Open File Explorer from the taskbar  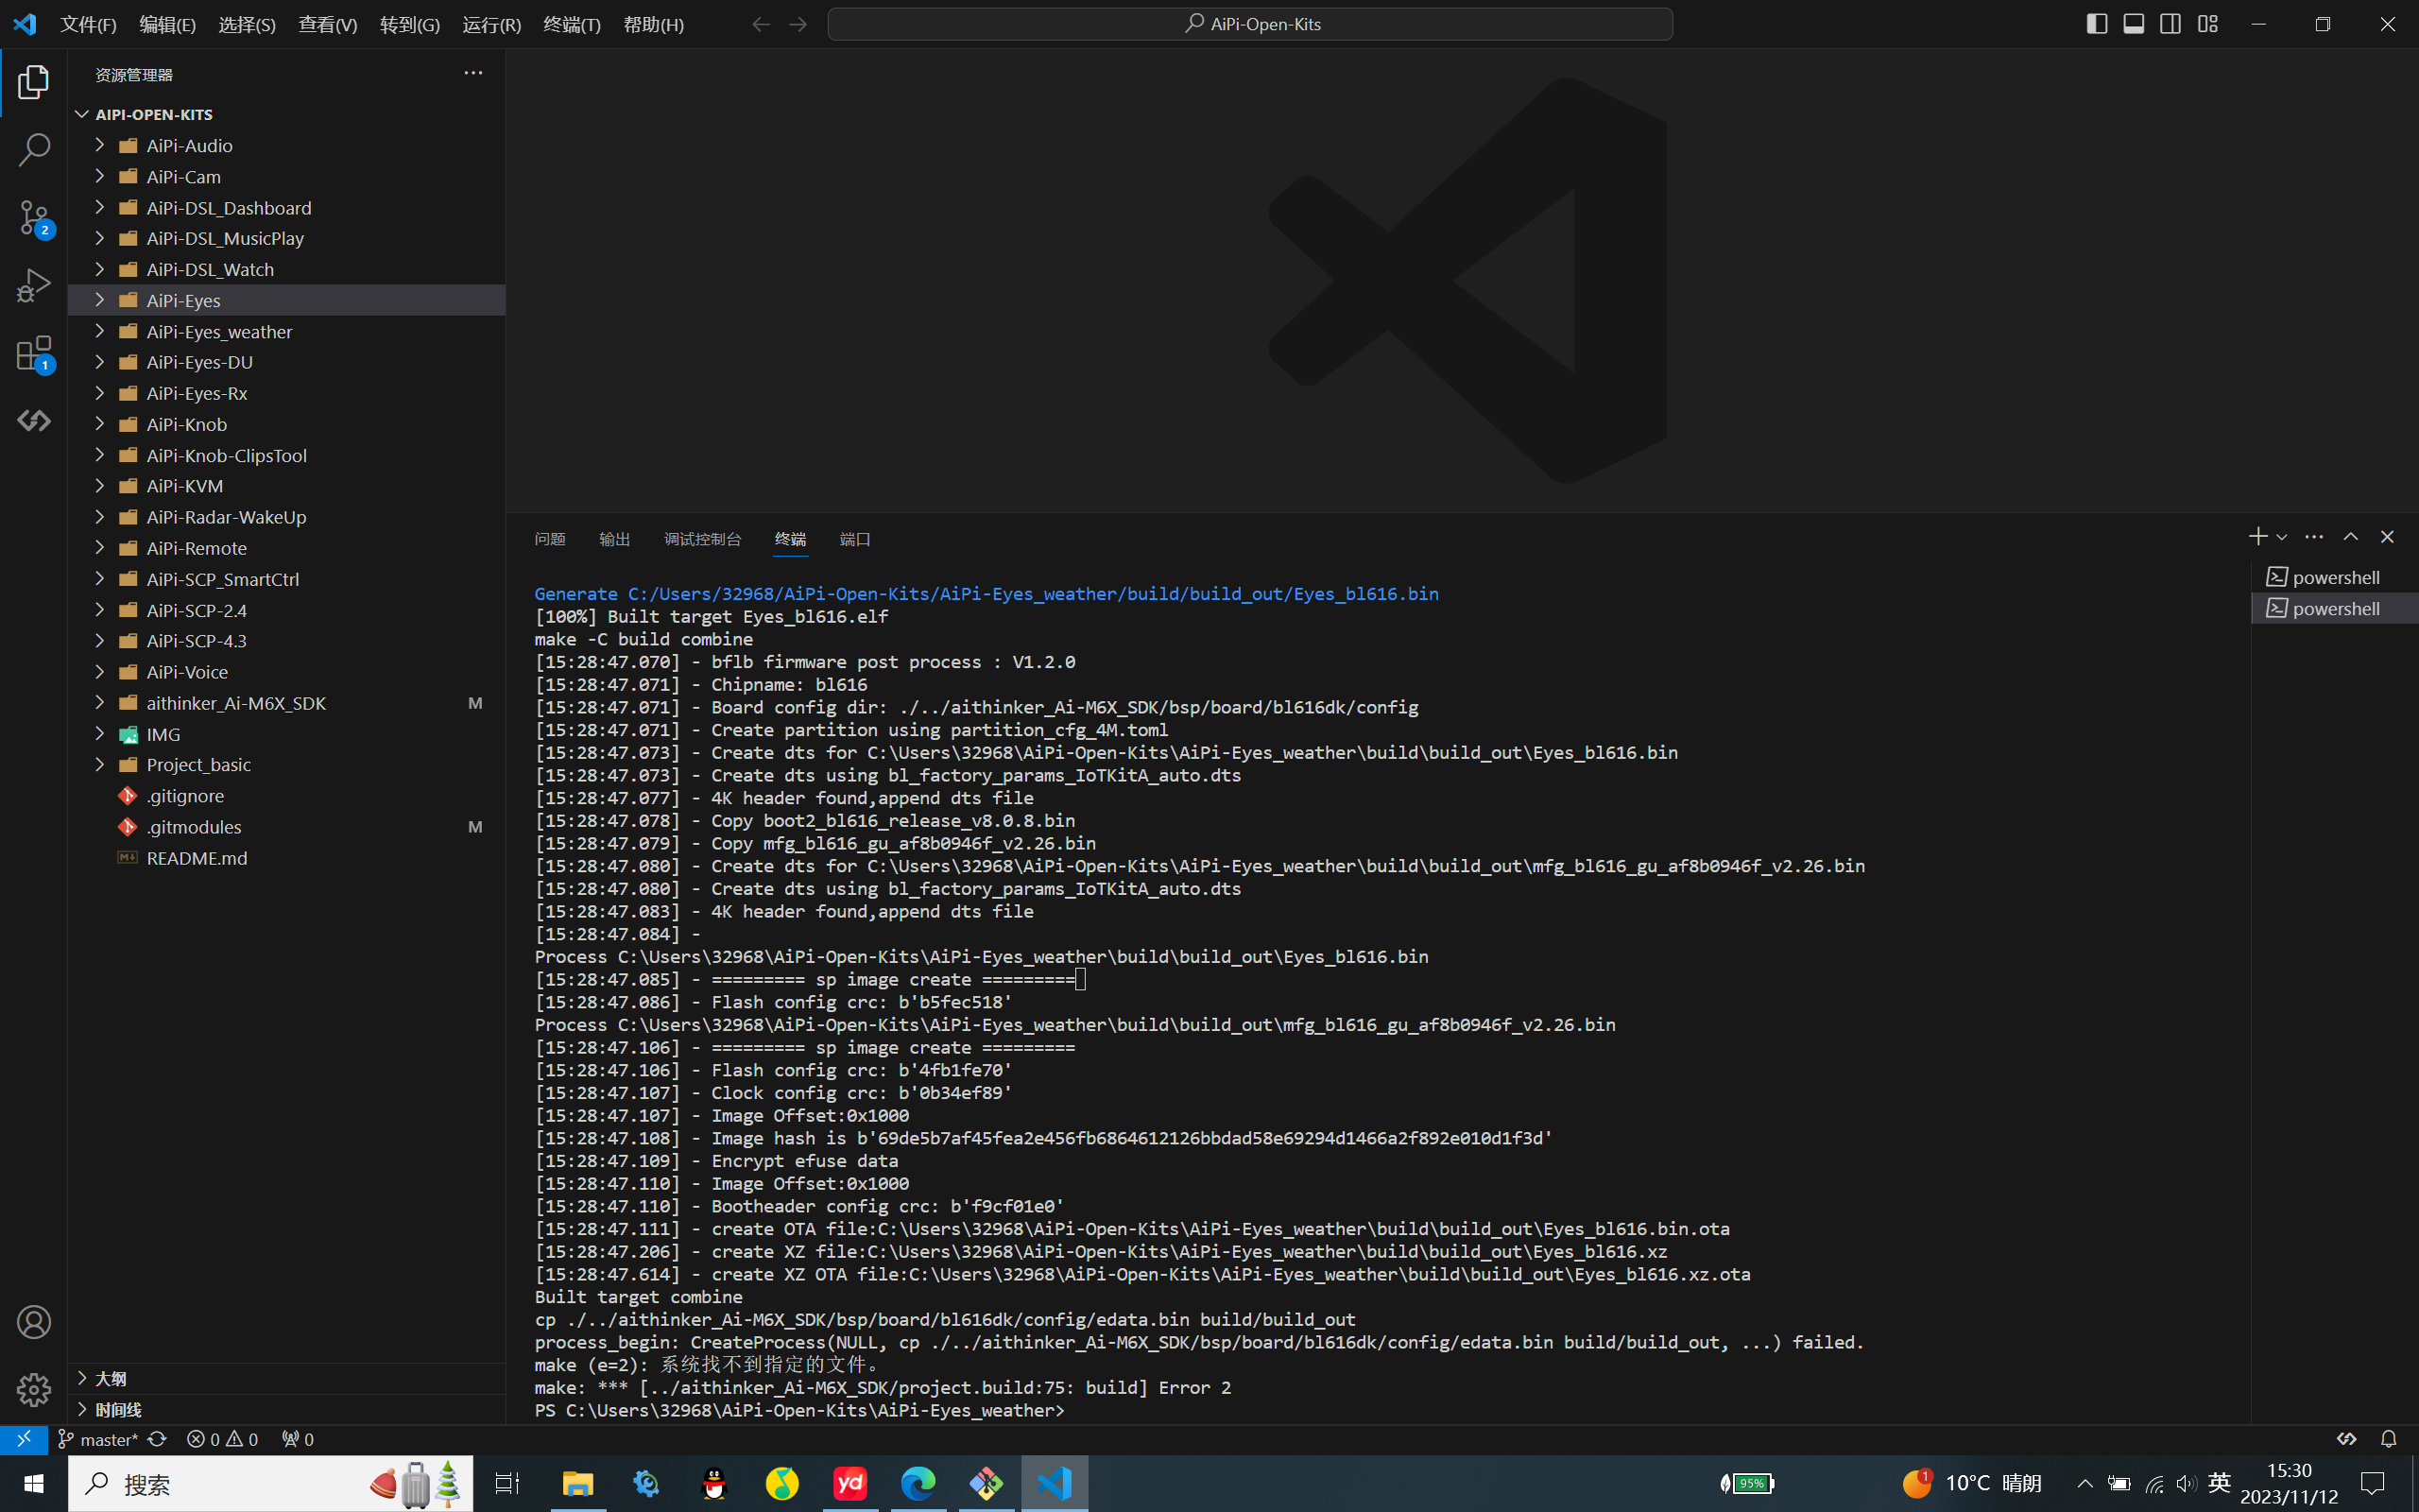[577, 1483]
